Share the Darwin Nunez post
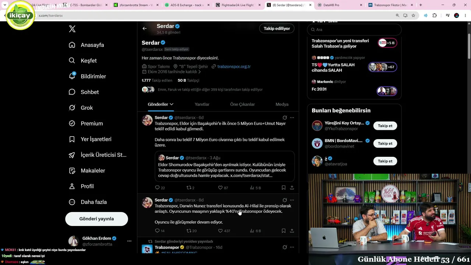This screenshot has width=471, height=265. click(292, 231)
